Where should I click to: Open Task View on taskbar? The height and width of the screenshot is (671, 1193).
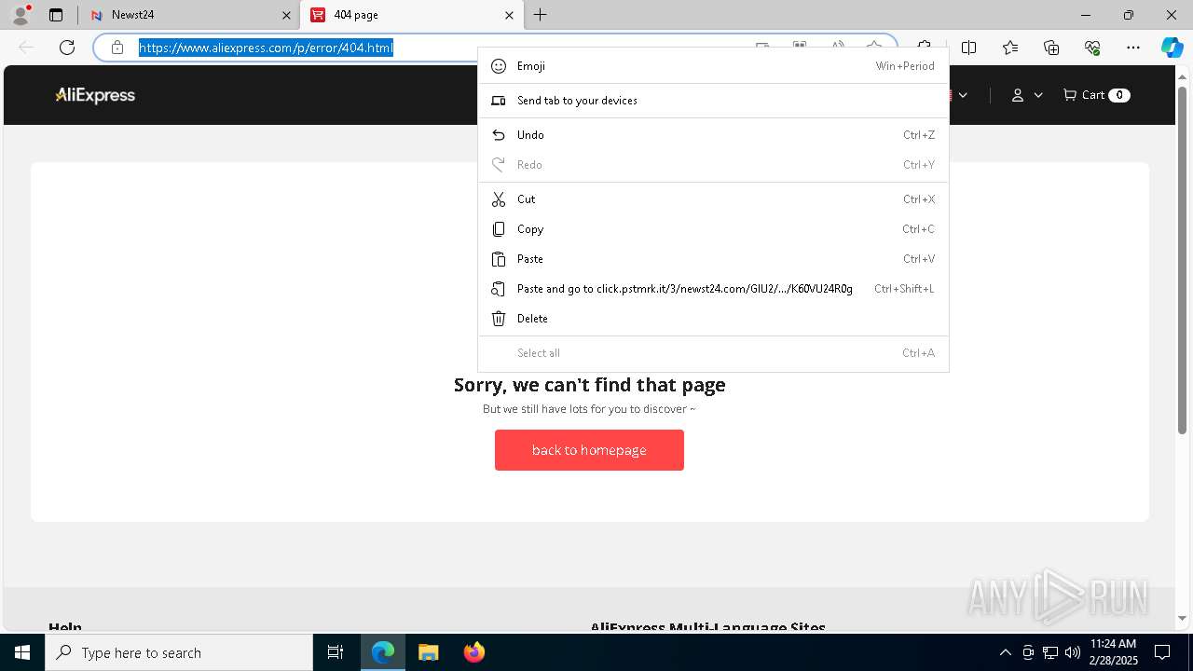point(336,652)
